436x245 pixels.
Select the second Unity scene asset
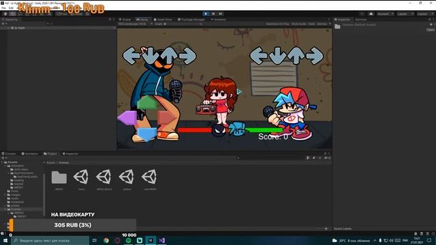coord(104,177)
